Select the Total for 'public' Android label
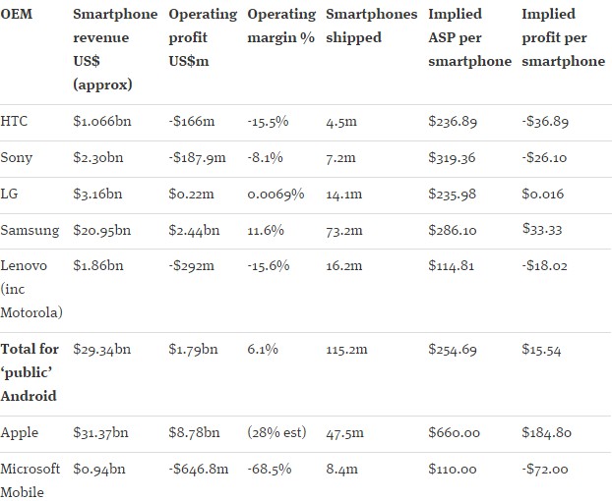Screen dimensions: 612x501 (x=30, y=372)
